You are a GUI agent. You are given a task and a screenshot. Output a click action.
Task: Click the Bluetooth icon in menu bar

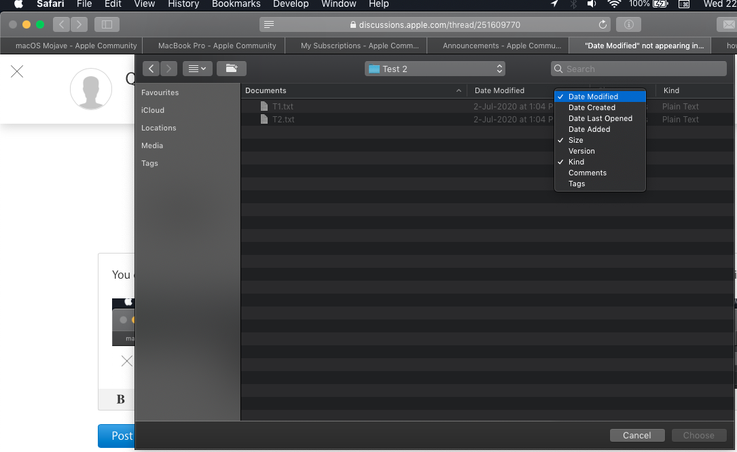click(x=573, y=4)
